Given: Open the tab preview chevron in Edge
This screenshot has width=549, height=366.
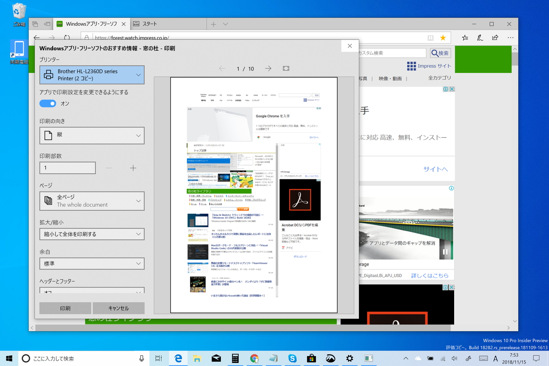Looking at the screenshot, I should click(226, 24).
